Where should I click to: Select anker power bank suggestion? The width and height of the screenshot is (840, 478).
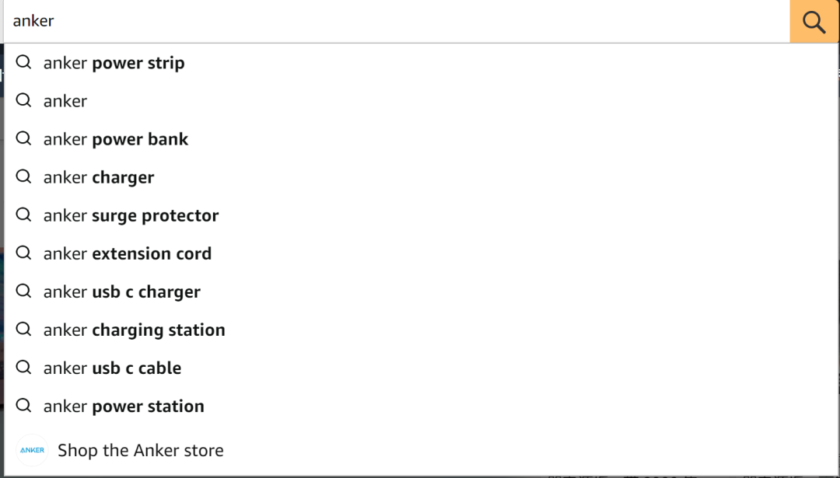(421, 139)
